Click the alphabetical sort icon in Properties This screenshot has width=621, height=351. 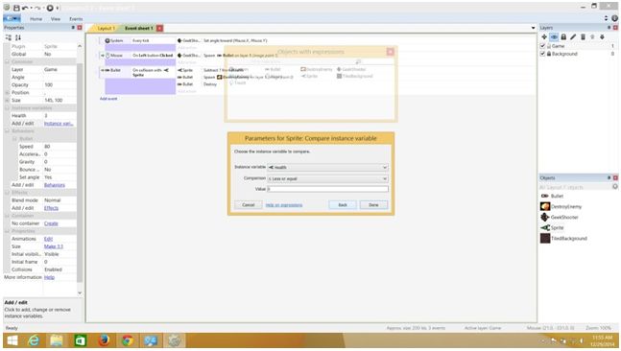pos(18,37)
